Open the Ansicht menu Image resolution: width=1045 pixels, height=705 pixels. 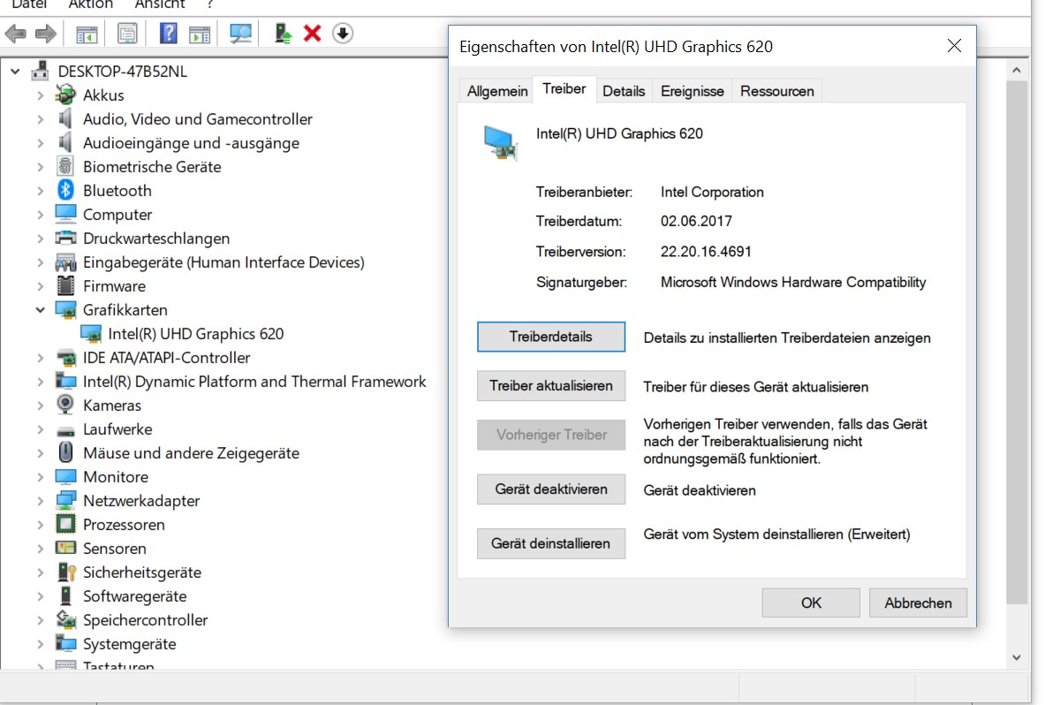click(x=160, y=4)
